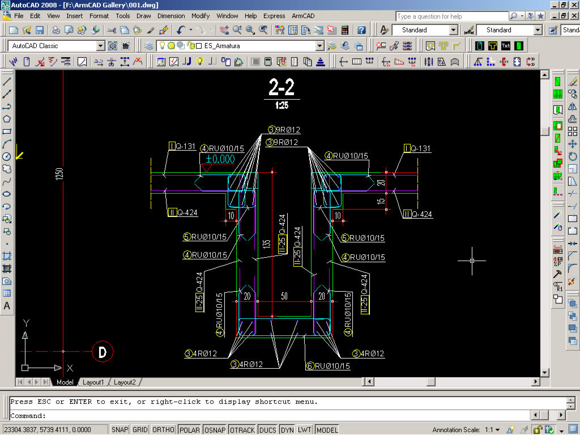Click the MODEL status bar button
This screenshot has width=580, height=435.
(327, 430)
